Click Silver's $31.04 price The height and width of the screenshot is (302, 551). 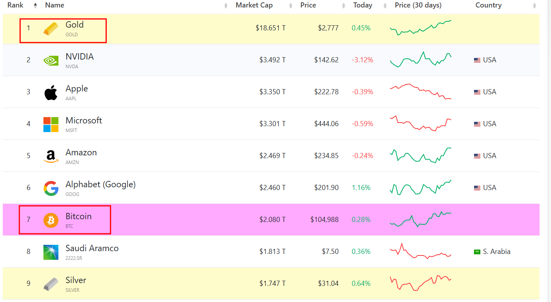(328, 283)
